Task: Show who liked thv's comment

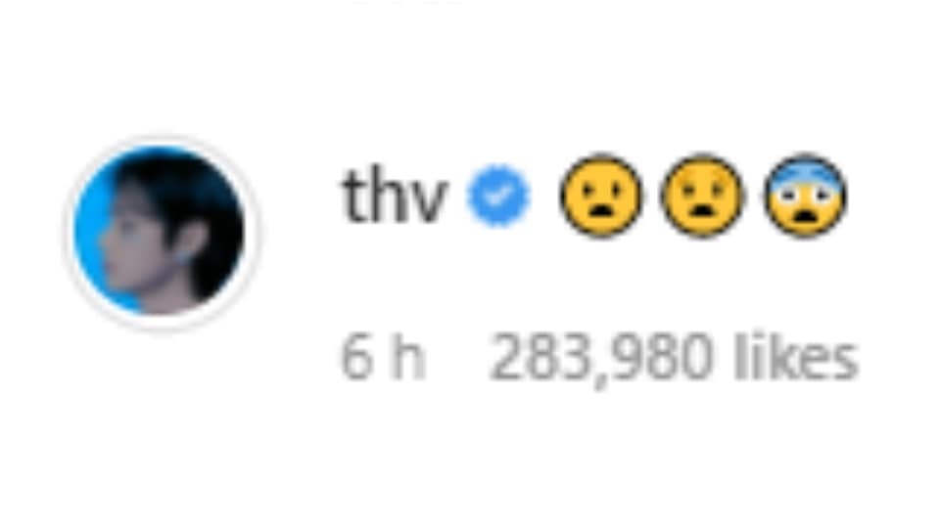Action: [674, 359]
